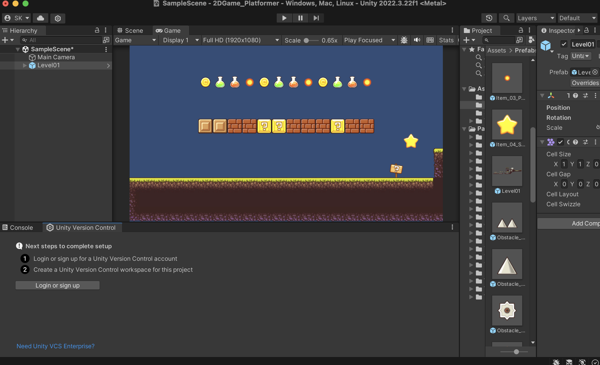Switch to the Scene tab
Viewport: 600px width, 365px height.
[130, 30]
